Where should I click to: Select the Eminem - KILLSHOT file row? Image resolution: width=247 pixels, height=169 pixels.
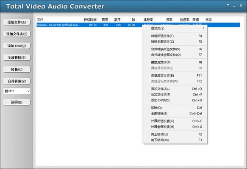click(x=138, y=25)
